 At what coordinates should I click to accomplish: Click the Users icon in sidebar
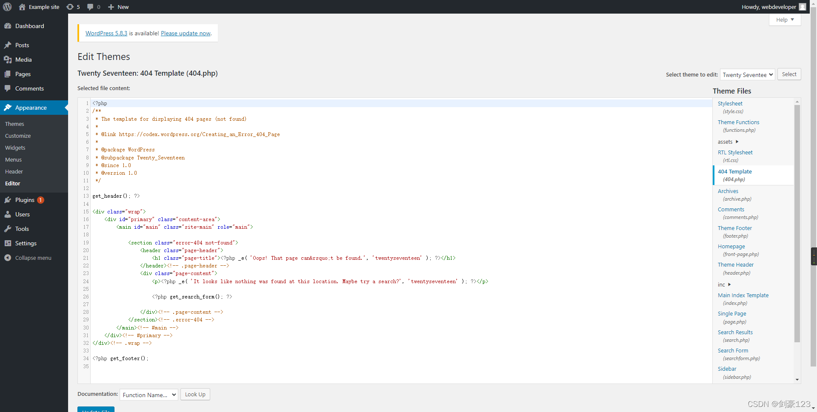click(8, 214)
